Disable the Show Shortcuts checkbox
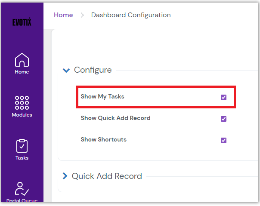This screenshot has width=260, height=206. 223,140
